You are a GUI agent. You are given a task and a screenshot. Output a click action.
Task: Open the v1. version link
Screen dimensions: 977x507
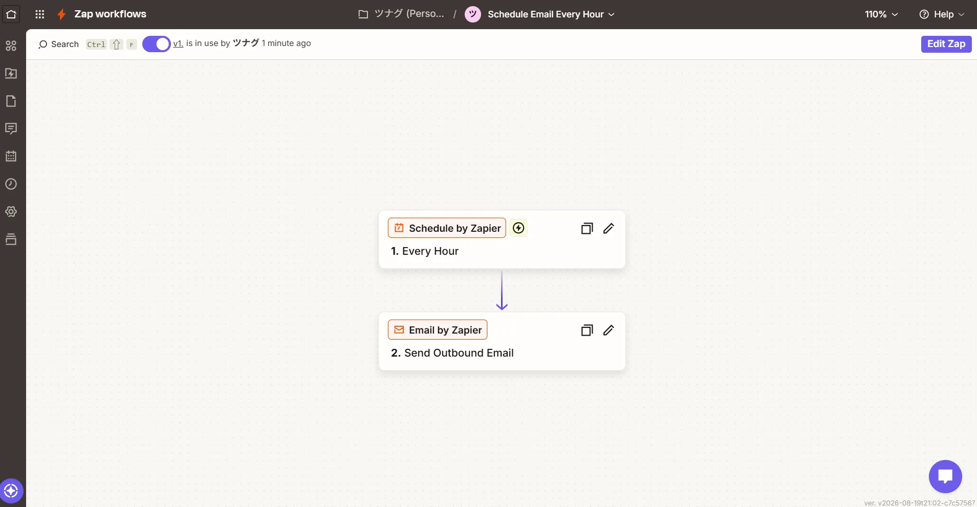pyautogui.click(x=178, y=43)
